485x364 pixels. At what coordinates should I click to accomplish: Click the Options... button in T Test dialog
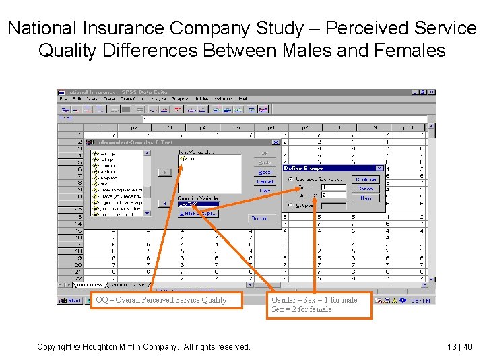pos(262,218)
